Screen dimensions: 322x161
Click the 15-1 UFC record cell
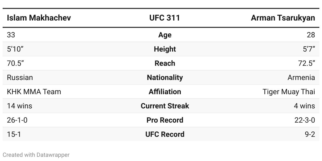pyautogui.click(x=14, y=134)
